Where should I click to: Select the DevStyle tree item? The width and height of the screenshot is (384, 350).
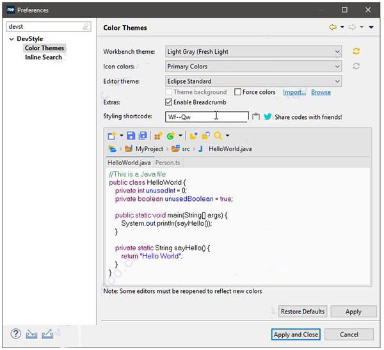coord(30,38)
